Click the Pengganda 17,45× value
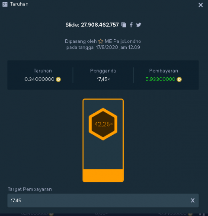 (x=103, y=79)
